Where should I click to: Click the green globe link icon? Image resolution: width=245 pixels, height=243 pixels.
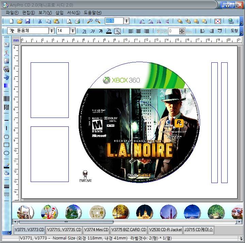tap(231, 21)
